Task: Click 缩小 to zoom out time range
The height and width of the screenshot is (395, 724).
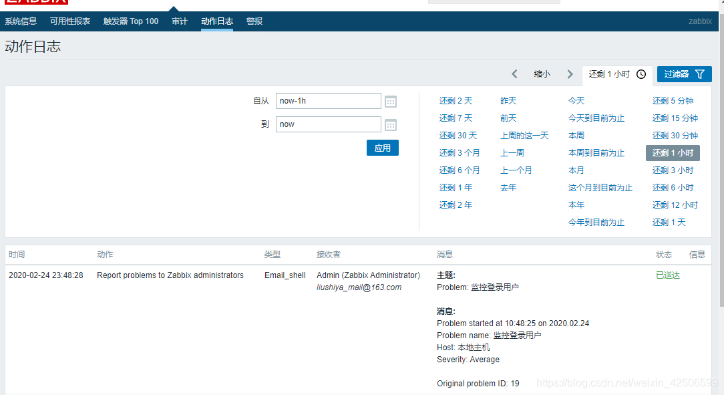Action: click(542, 74)
